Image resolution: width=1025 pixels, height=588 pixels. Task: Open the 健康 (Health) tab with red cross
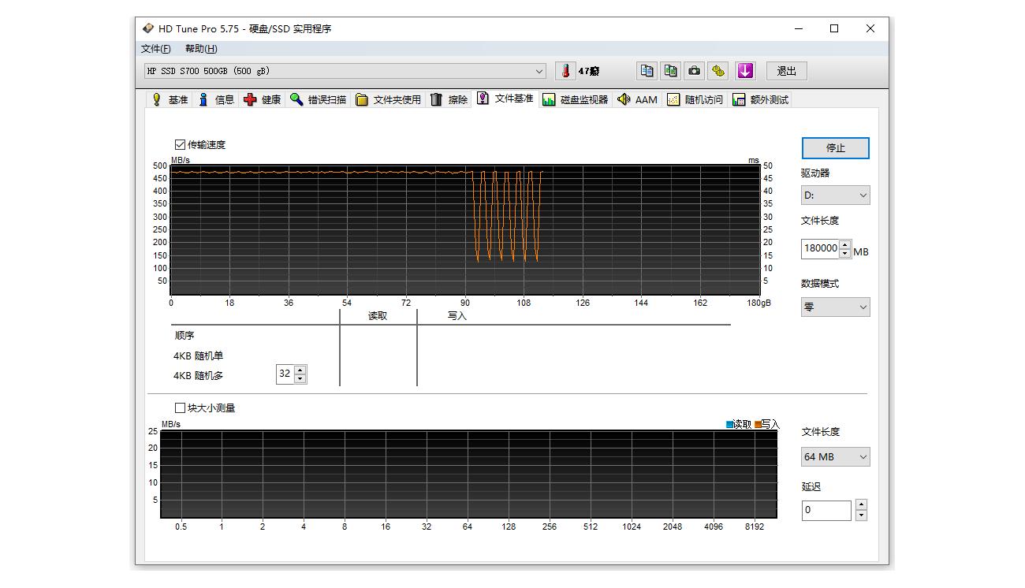(x=263, y=99)
